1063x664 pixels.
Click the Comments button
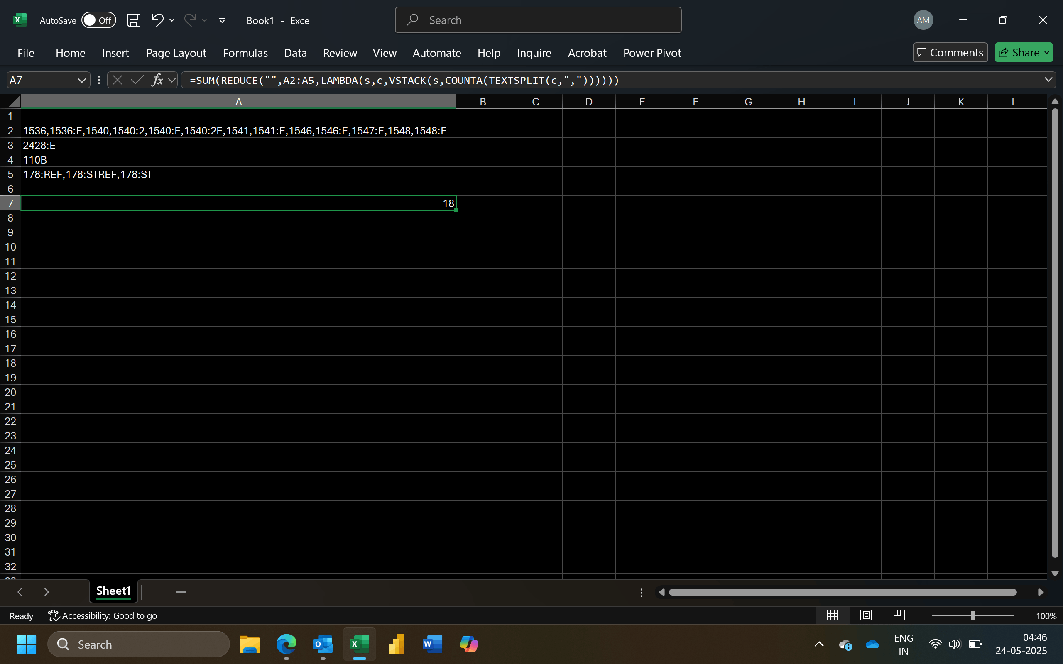pyautogui.click(x=950, y=53)
